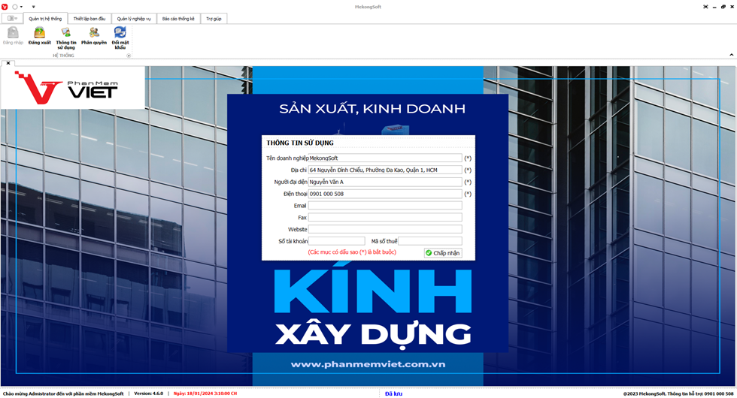This screenshot has width=737, height=398.
Task: Close the document tab with the X
Action: (8, 63)
